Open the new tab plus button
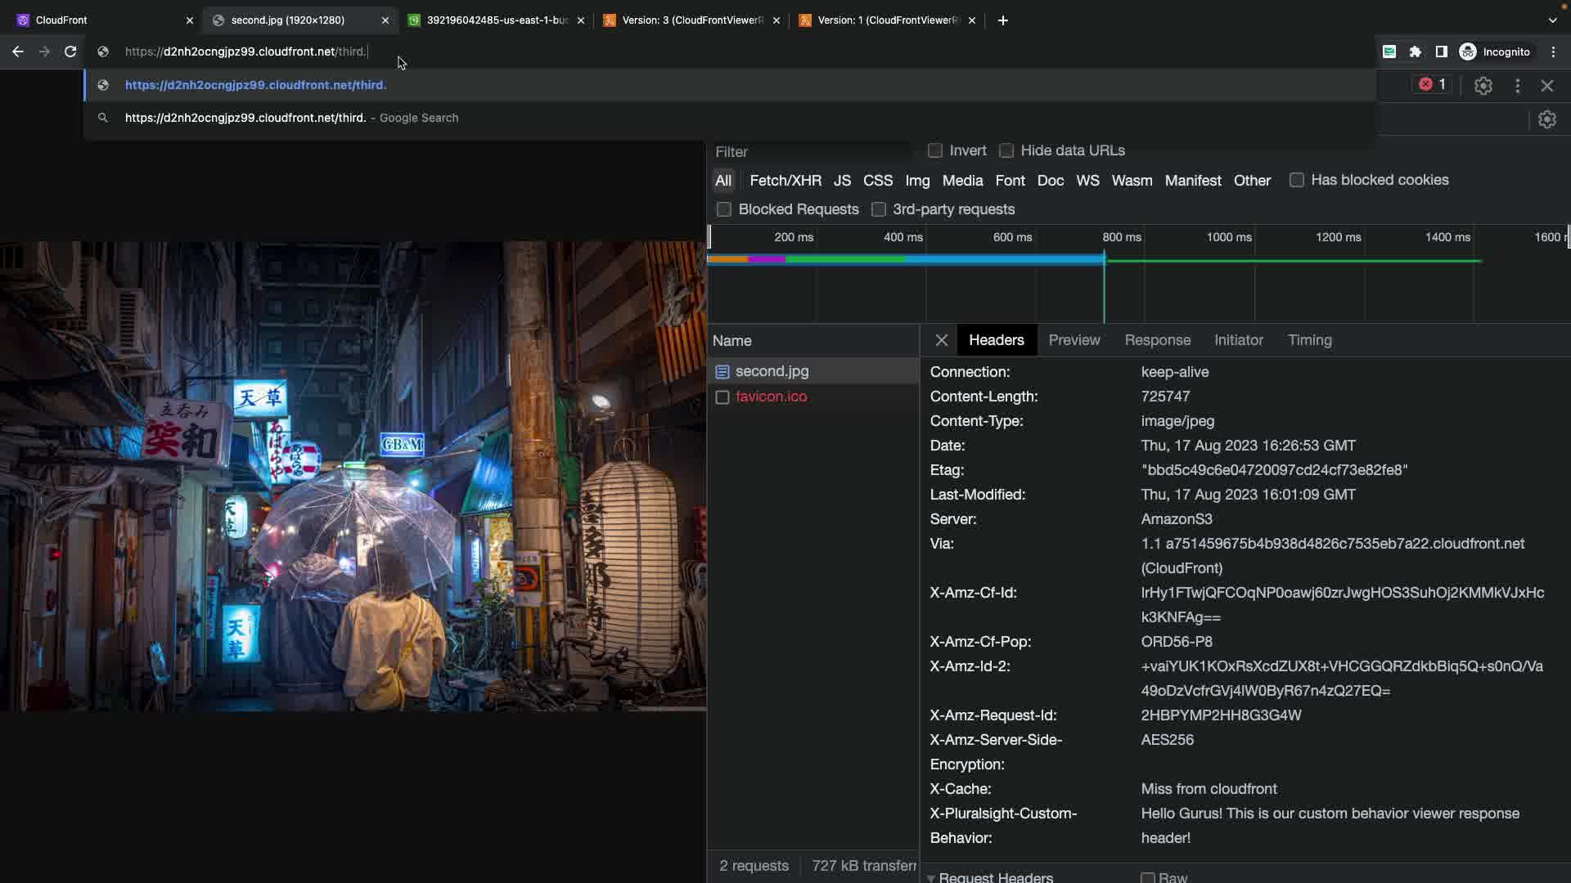 tap(1003, 20)
